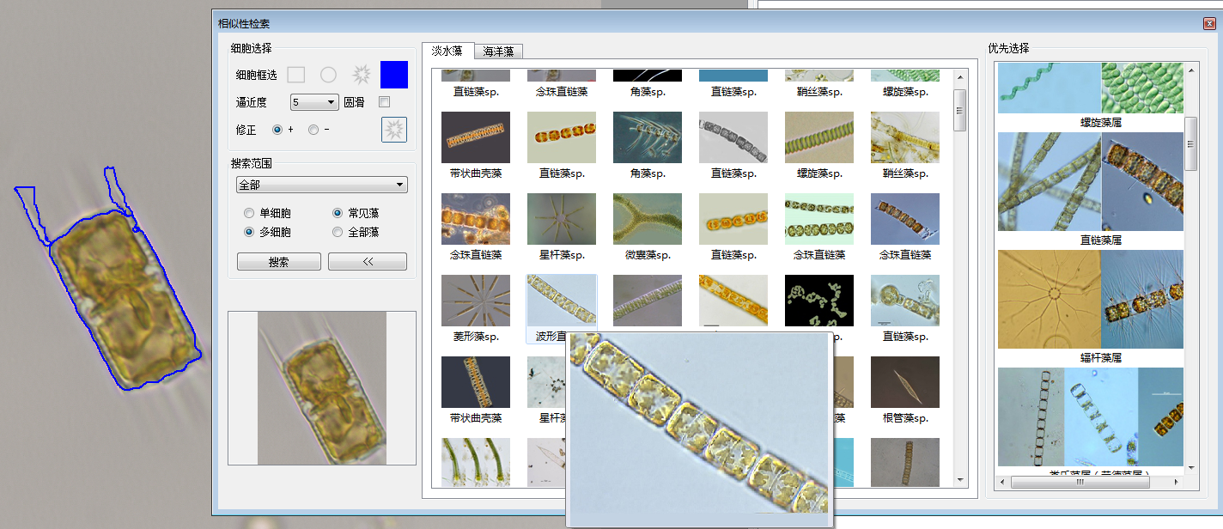Image resolution: width=1223 pixels, height=529 pixels.
Task: Select the plus 修正 radio option
Action: point(277,130)
